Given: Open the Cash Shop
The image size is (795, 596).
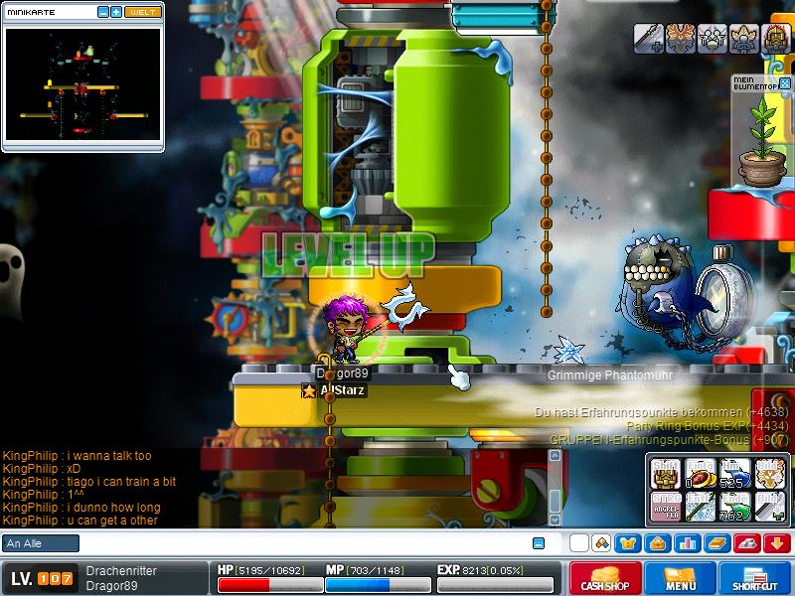Looking at the screenshot, I should tap(605, 578).
